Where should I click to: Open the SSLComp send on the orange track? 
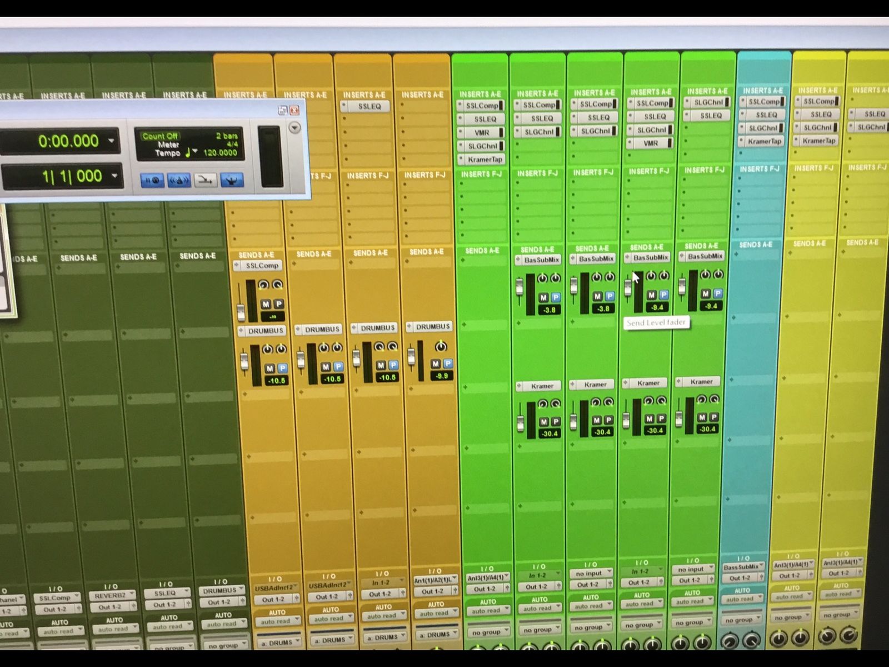point(262,266)
